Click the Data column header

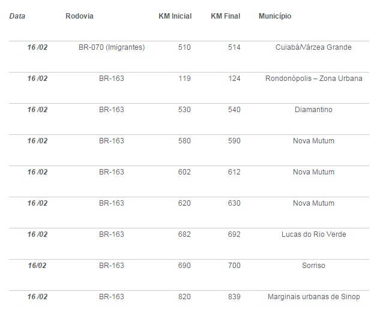coord(17,16)
